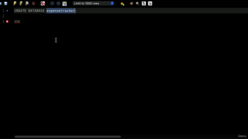
Task: Click the blue statement marker on line 1
Action: pos(7,11)
